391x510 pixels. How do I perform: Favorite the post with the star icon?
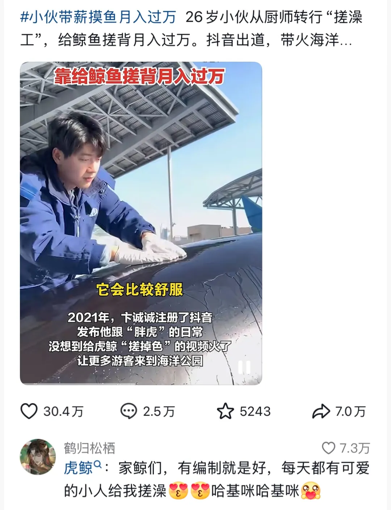coord(225,411)
